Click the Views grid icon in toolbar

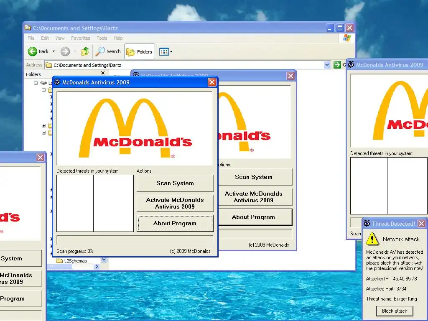[164, 51]
